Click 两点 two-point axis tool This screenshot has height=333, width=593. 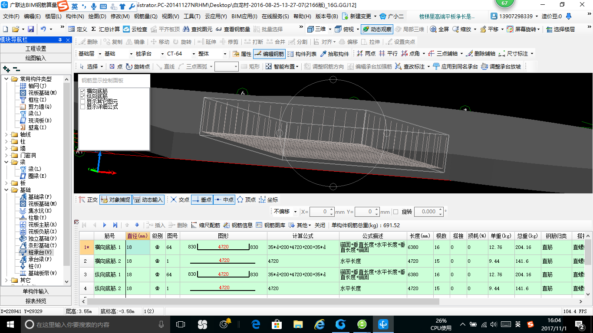pos(366,54)
